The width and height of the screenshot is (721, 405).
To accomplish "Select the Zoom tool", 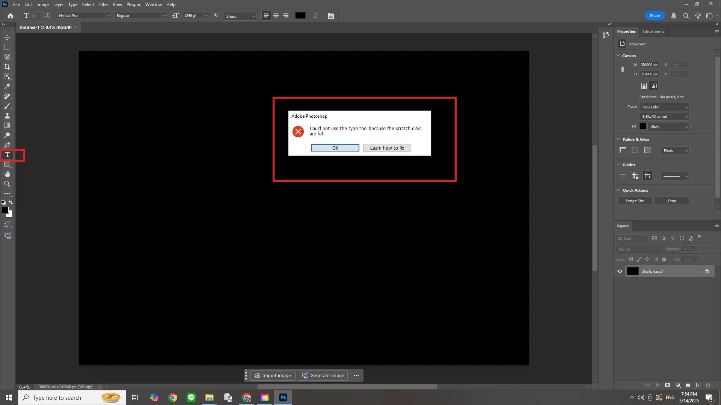I will [x=7, y=184].
